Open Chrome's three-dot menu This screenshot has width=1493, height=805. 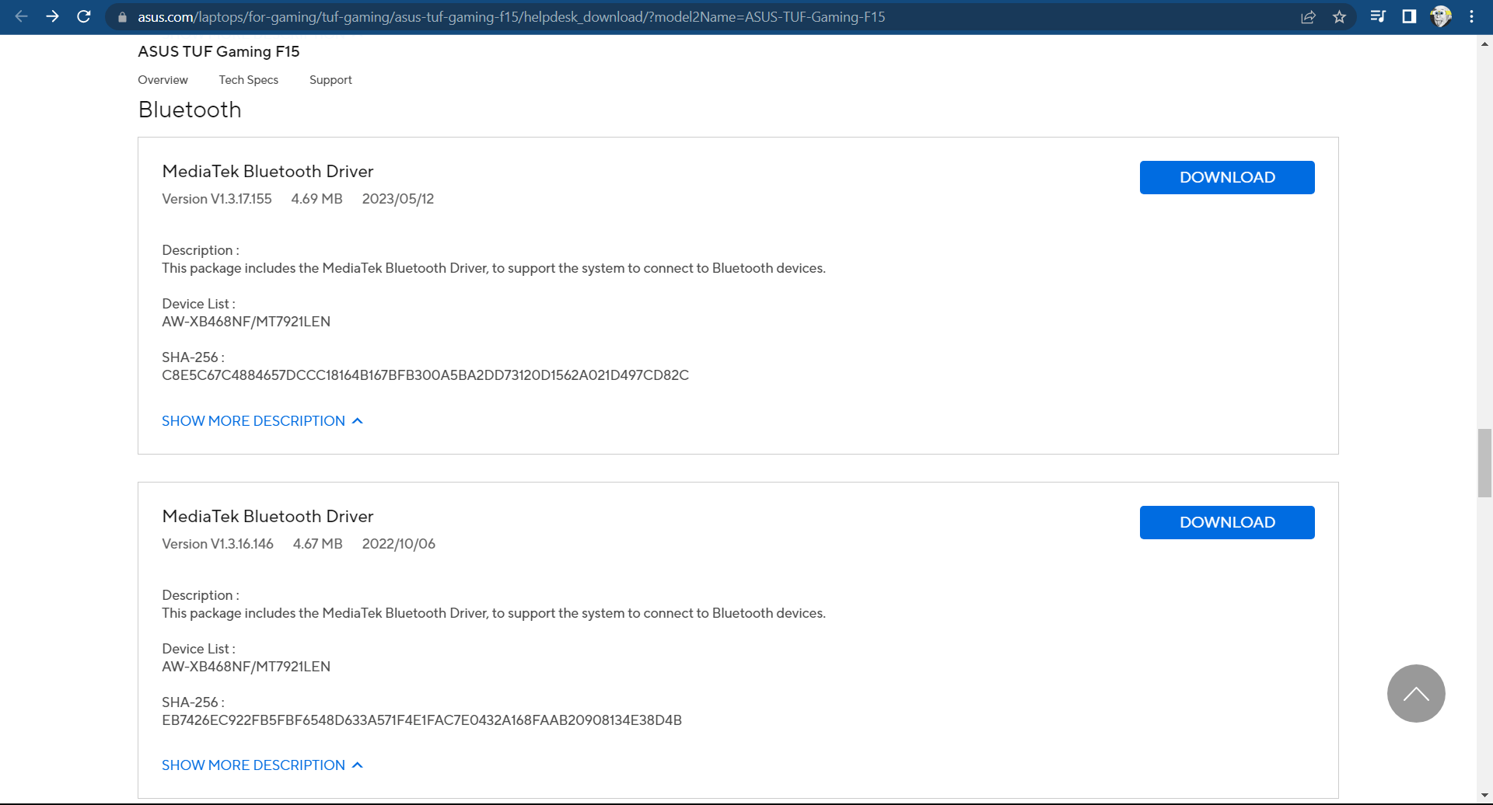(1471, 16)
